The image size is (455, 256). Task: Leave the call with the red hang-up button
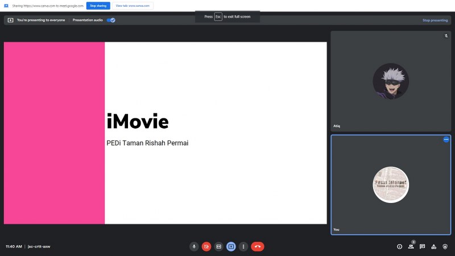(x=258, y=246)
